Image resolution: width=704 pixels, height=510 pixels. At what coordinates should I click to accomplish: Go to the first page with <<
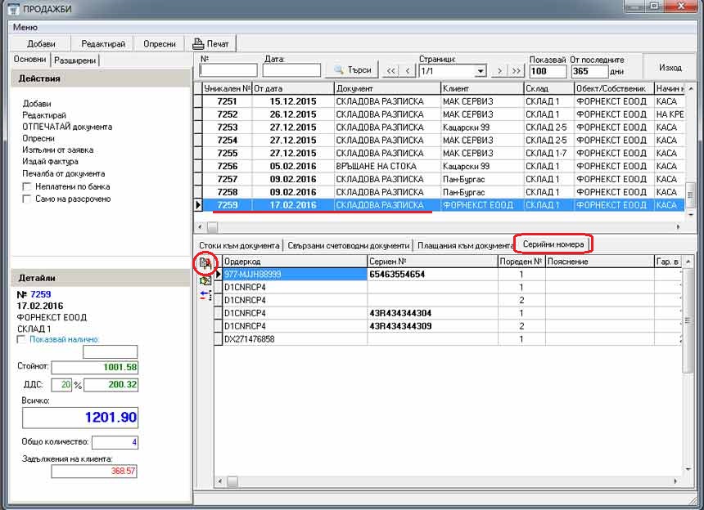point(391,71)
